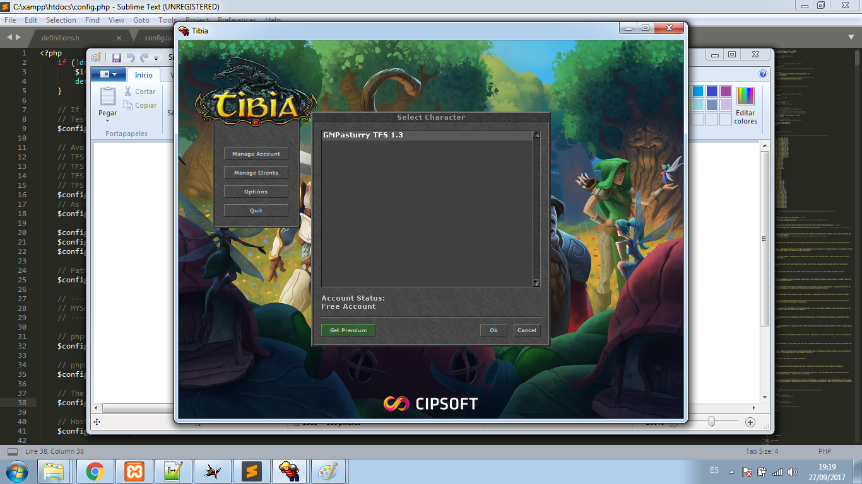862x484 pixels.
Task: Click Sublime tab scroll left arrow
Action: [9, 38]
